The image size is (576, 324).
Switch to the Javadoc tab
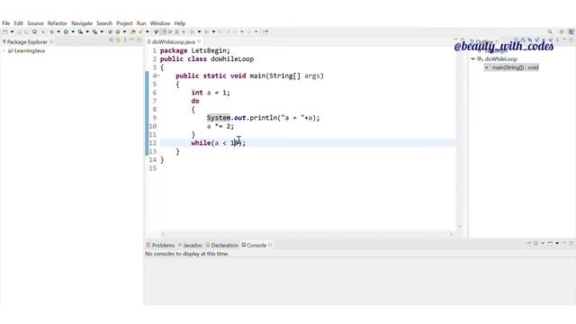[190, 245]
